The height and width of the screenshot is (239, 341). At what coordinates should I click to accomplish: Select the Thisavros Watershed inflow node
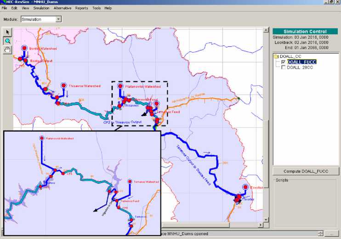64,85
